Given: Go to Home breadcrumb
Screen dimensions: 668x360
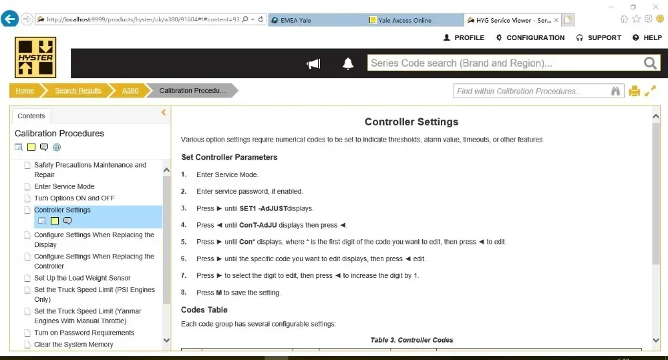Looking at the screenshot, I should click(x=25, y=90).
